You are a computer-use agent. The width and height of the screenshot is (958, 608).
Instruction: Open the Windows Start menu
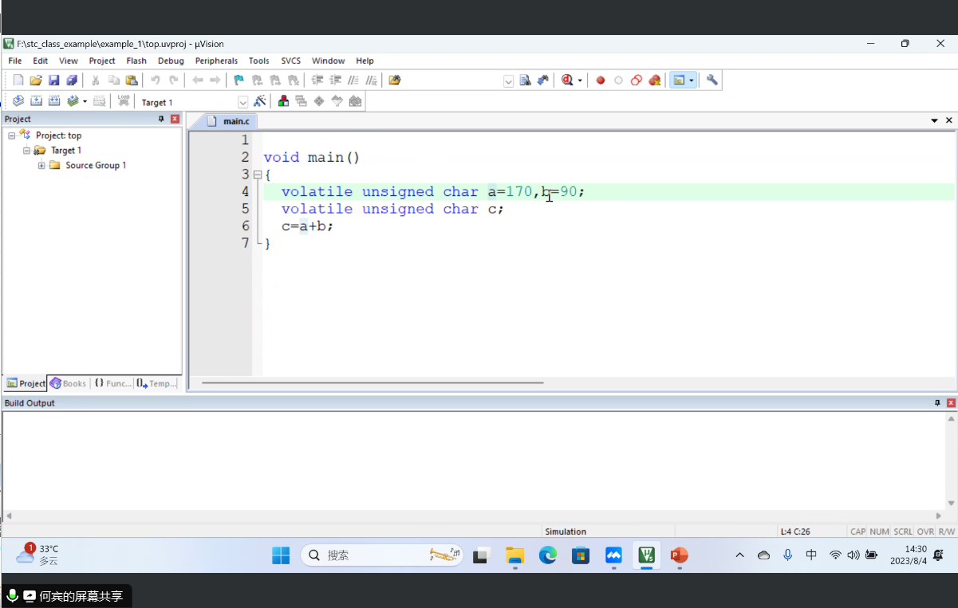pyautogui.click(x=281, y=555)
